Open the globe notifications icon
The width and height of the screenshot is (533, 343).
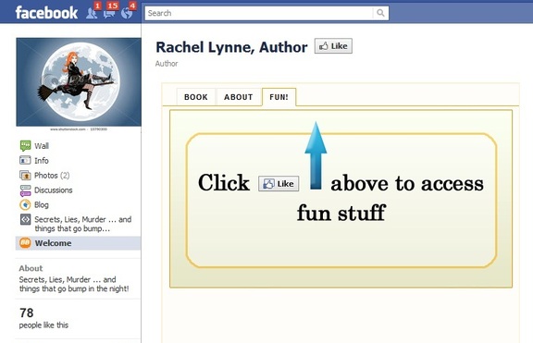pos(127,13)
